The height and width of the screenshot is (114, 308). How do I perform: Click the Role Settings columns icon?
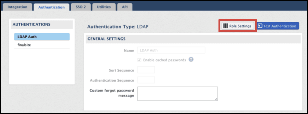coord(226,26)
